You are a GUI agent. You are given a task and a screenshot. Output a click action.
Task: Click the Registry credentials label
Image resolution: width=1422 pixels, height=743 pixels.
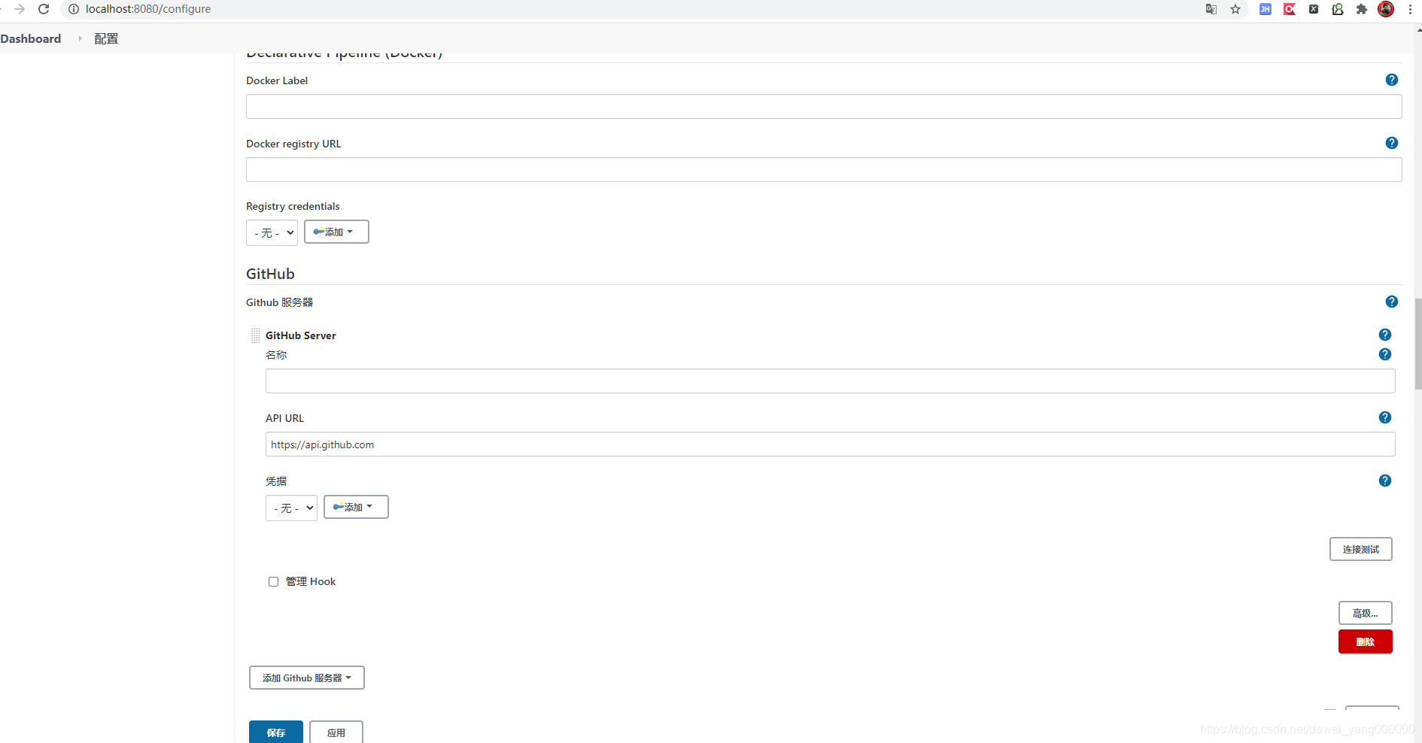[293, 206]
